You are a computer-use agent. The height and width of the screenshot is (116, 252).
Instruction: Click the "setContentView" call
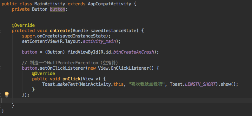(x=40, y=41)
